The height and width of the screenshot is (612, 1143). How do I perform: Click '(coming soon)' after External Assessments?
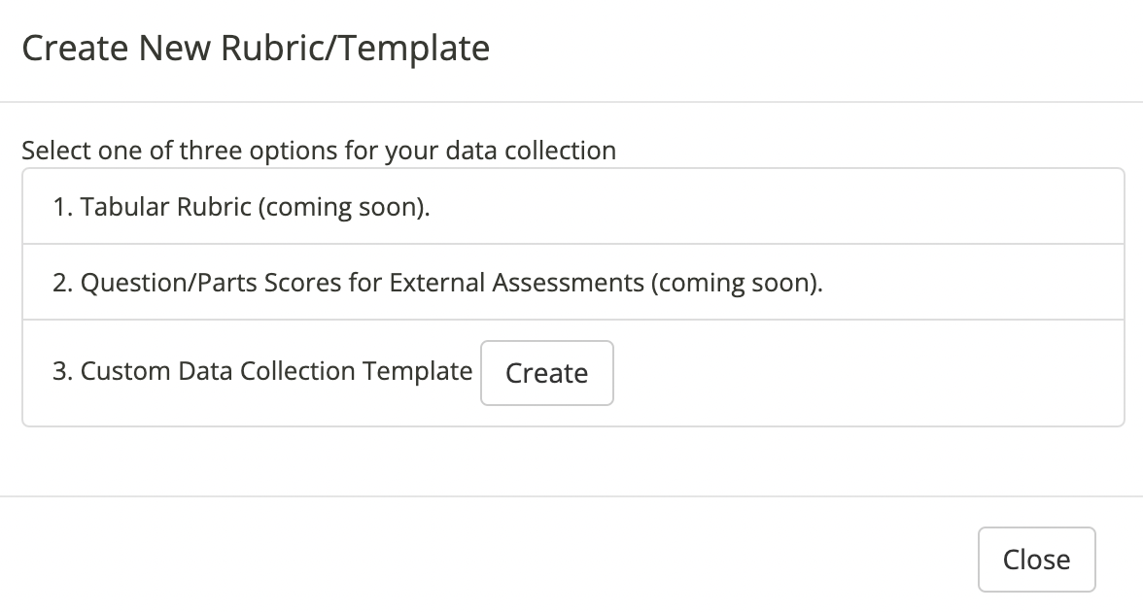[736, 284]
